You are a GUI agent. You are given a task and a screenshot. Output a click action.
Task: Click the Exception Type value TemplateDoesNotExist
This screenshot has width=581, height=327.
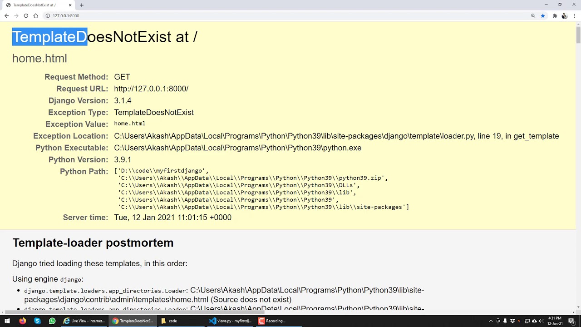[x=154, y=113]
